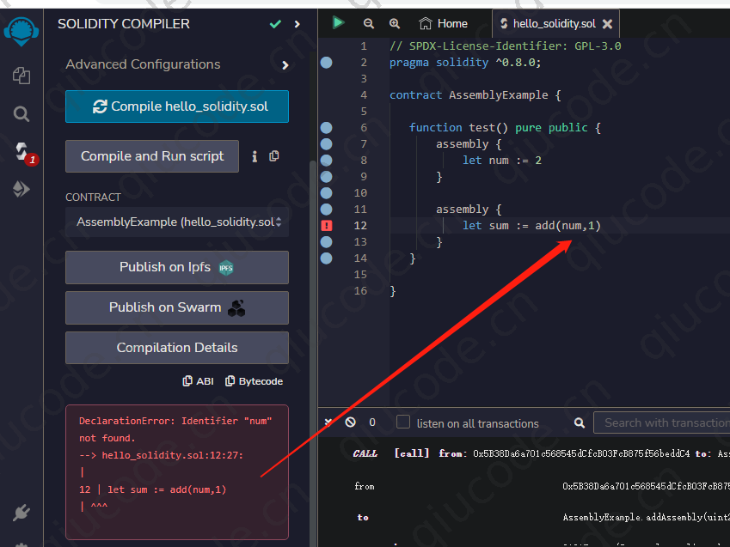The width and height of the screenshot is (730, 547).
Task: Click the Search with transaction input field
Action: 661,422
